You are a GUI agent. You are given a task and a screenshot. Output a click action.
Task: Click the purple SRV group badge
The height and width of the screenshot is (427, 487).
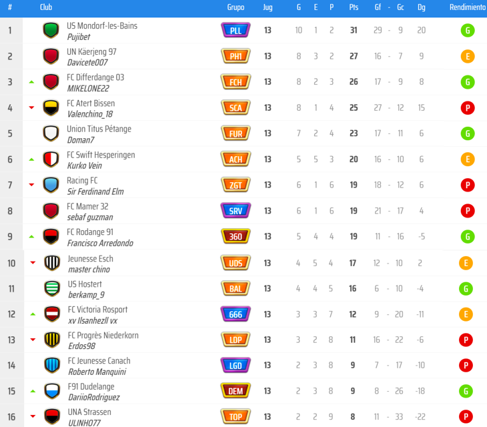[235, 211]
